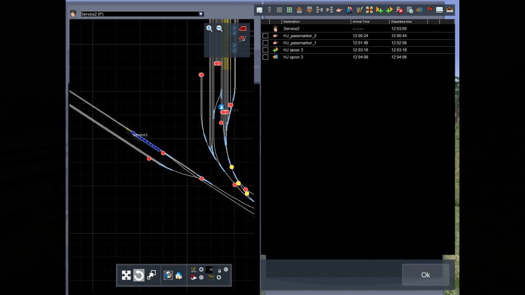Click the red flag toolbar icon
525x295 pixels.
pyautogui.click(x=429, y=9)
